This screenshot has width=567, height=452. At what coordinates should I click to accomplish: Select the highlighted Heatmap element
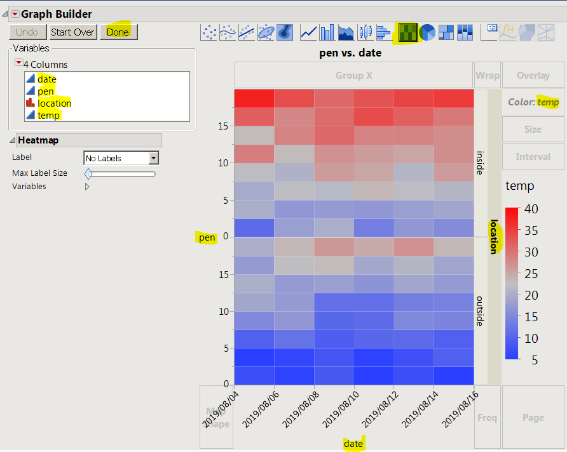[407, 32]
